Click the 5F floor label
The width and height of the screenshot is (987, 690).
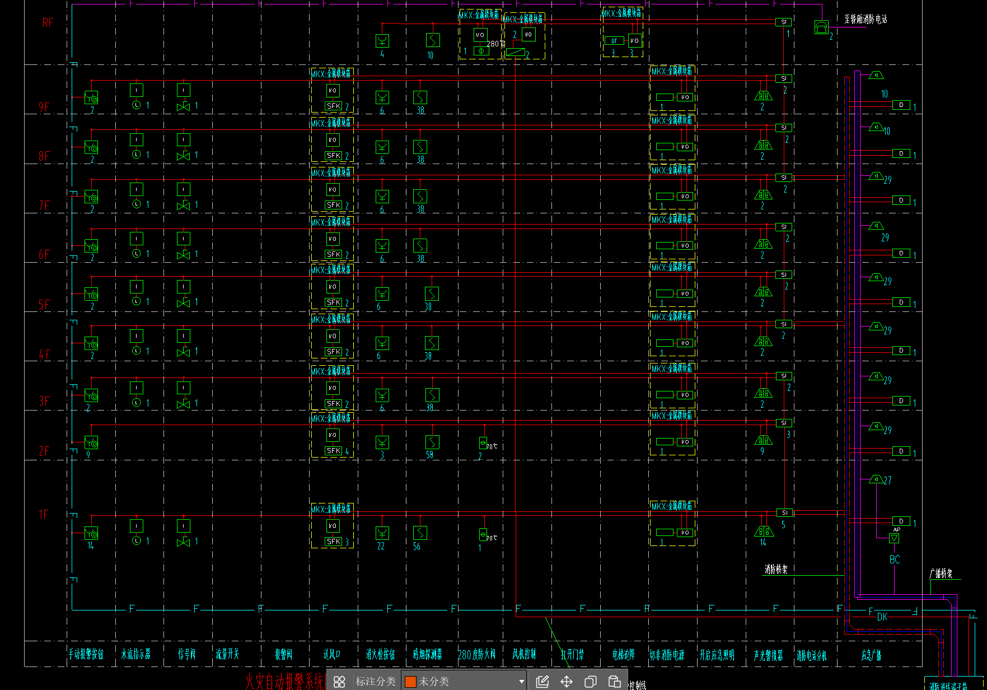point(44,305)
